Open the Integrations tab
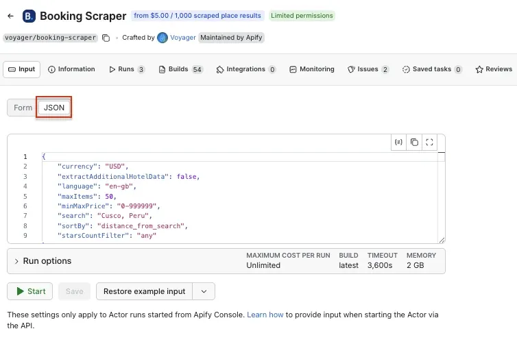This screenshot has width=517, height=355. [245, 69]
